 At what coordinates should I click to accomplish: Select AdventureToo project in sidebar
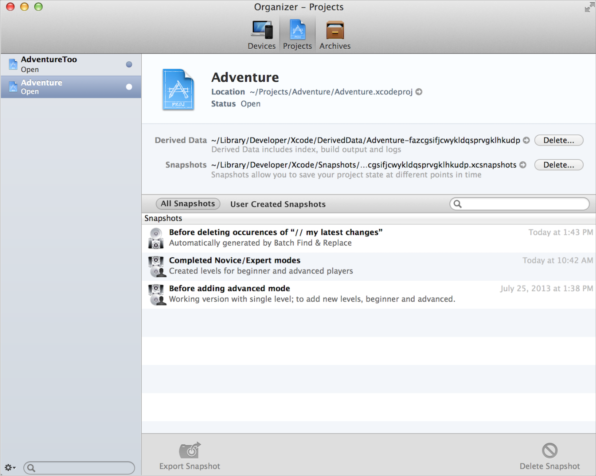tap(70, 64)
